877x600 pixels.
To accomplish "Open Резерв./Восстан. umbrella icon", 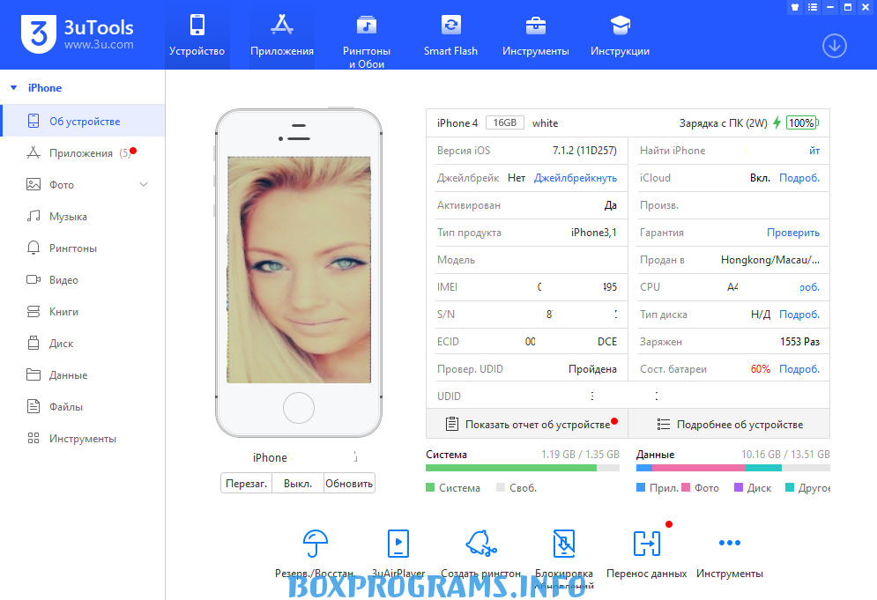I will tap(315, 544).
